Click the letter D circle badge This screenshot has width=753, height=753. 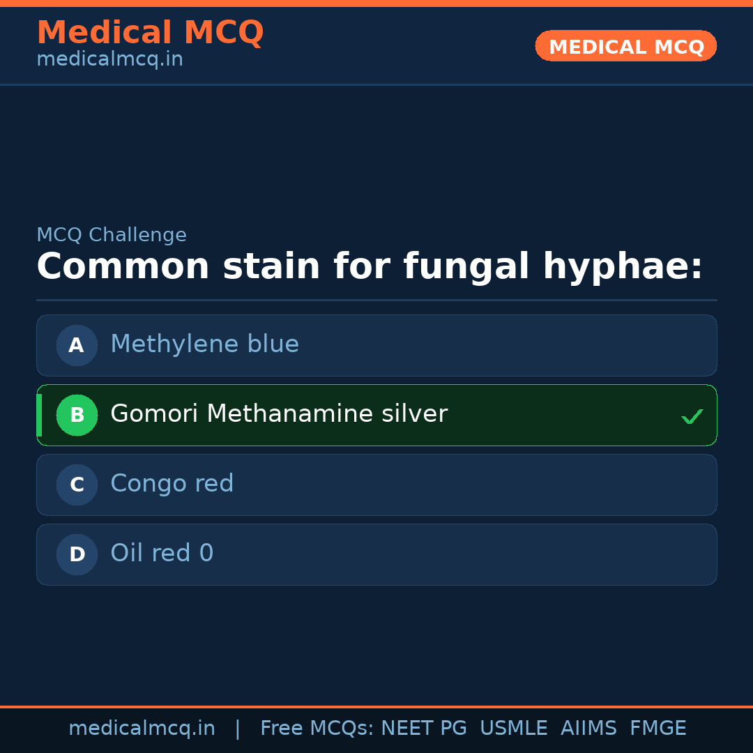(77, 554)
